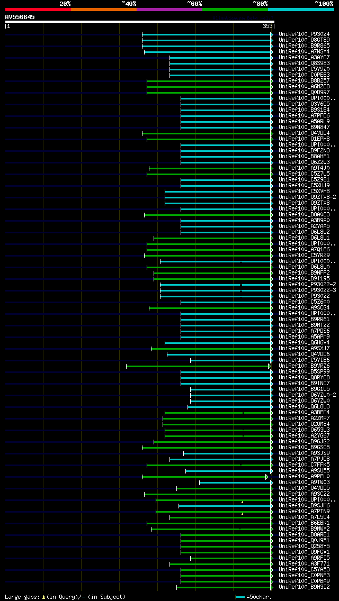The image size is (339, 601).
Task: Select hit label UniRef100_Q0D9R7
Action: tap(304, 93)
